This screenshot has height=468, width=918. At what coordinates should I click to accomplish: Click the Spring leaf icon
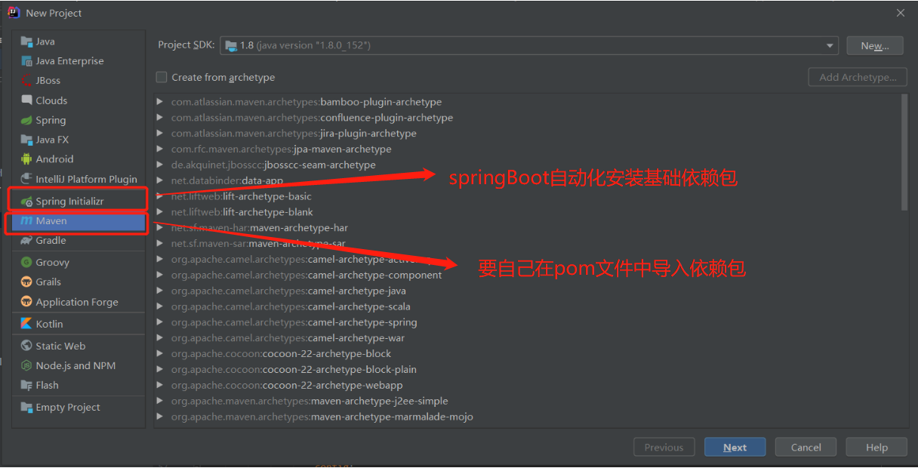pyautogui.click(x=27, y=120)
